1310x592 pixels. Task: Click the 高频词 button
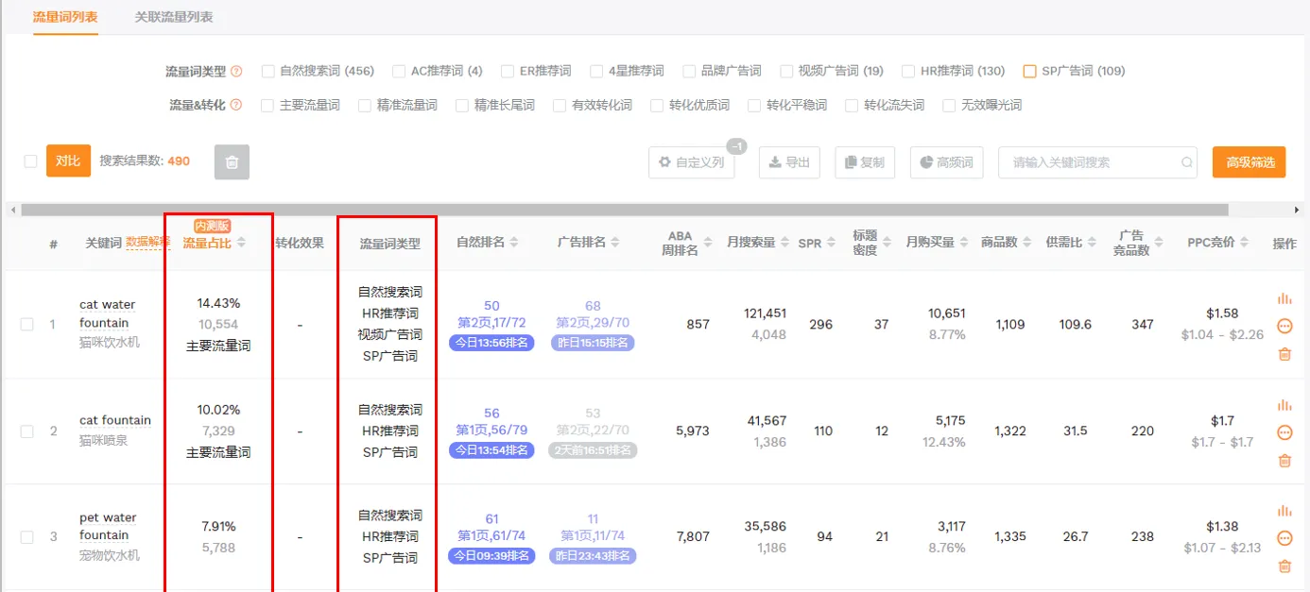click(947, 162)
